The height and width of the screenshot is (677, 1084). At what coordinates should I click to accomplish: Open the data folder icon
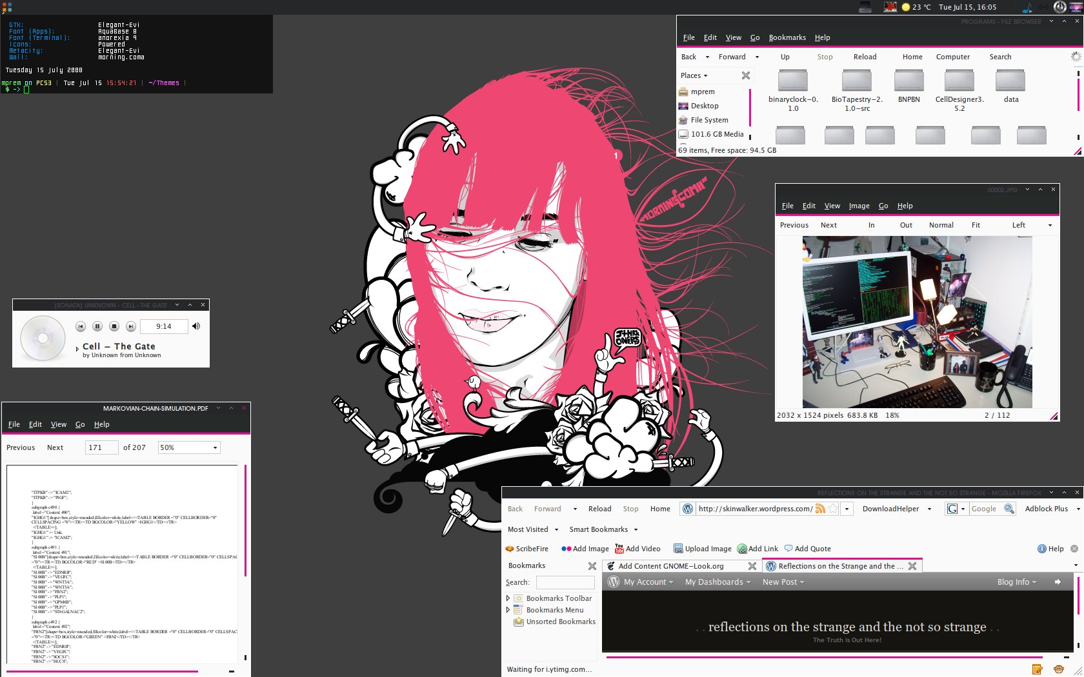1010,81
